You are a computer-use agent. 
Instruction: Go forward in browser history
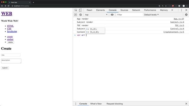coord(5,6)
